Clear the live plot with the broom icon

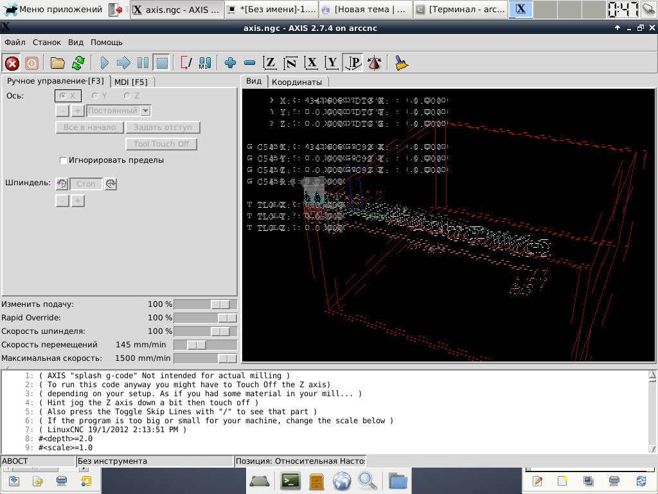click(401, 63)
